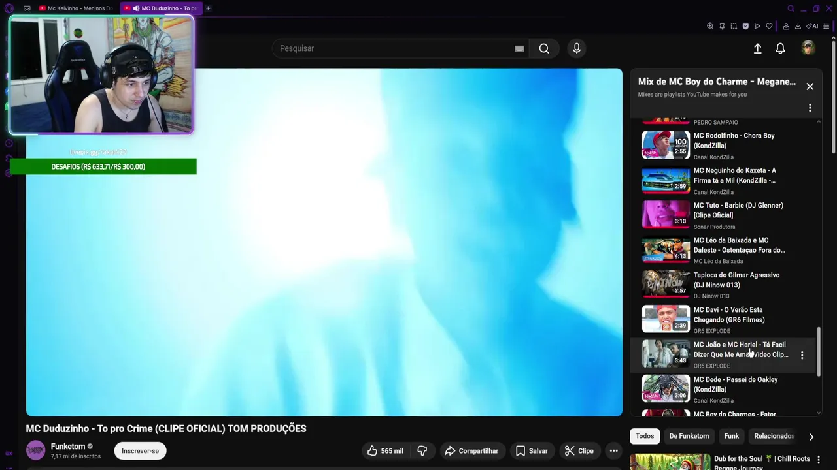Like the video with 565 mil button
Viewport: 837px width, 470px height.
click(386, 450)
